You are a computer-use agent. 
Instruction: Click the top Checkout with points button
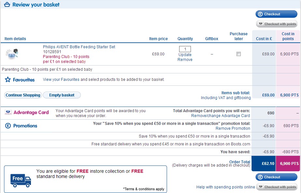pos(277,24)
